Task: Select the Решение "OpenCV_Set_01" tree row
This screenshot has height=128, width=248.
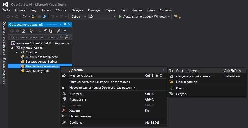Action: 40,43
